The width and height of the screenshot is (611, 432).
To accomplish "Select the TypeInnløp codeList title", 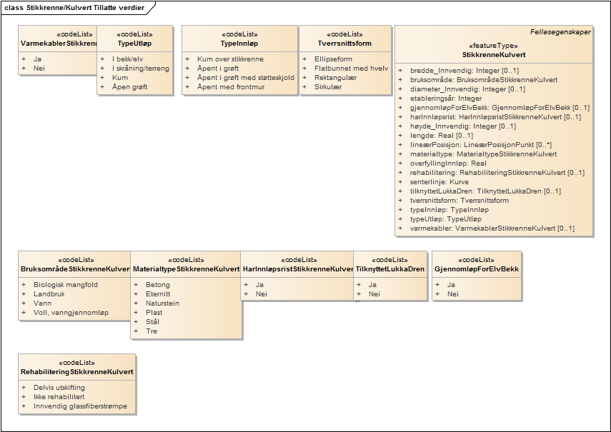I will coord(239,44).
